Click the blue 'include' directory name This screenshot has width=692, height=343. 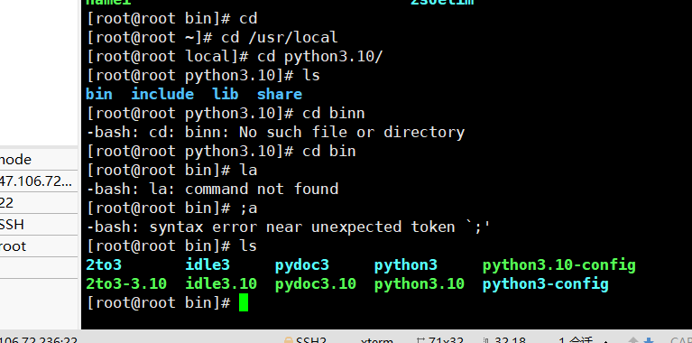click(162, 94)
